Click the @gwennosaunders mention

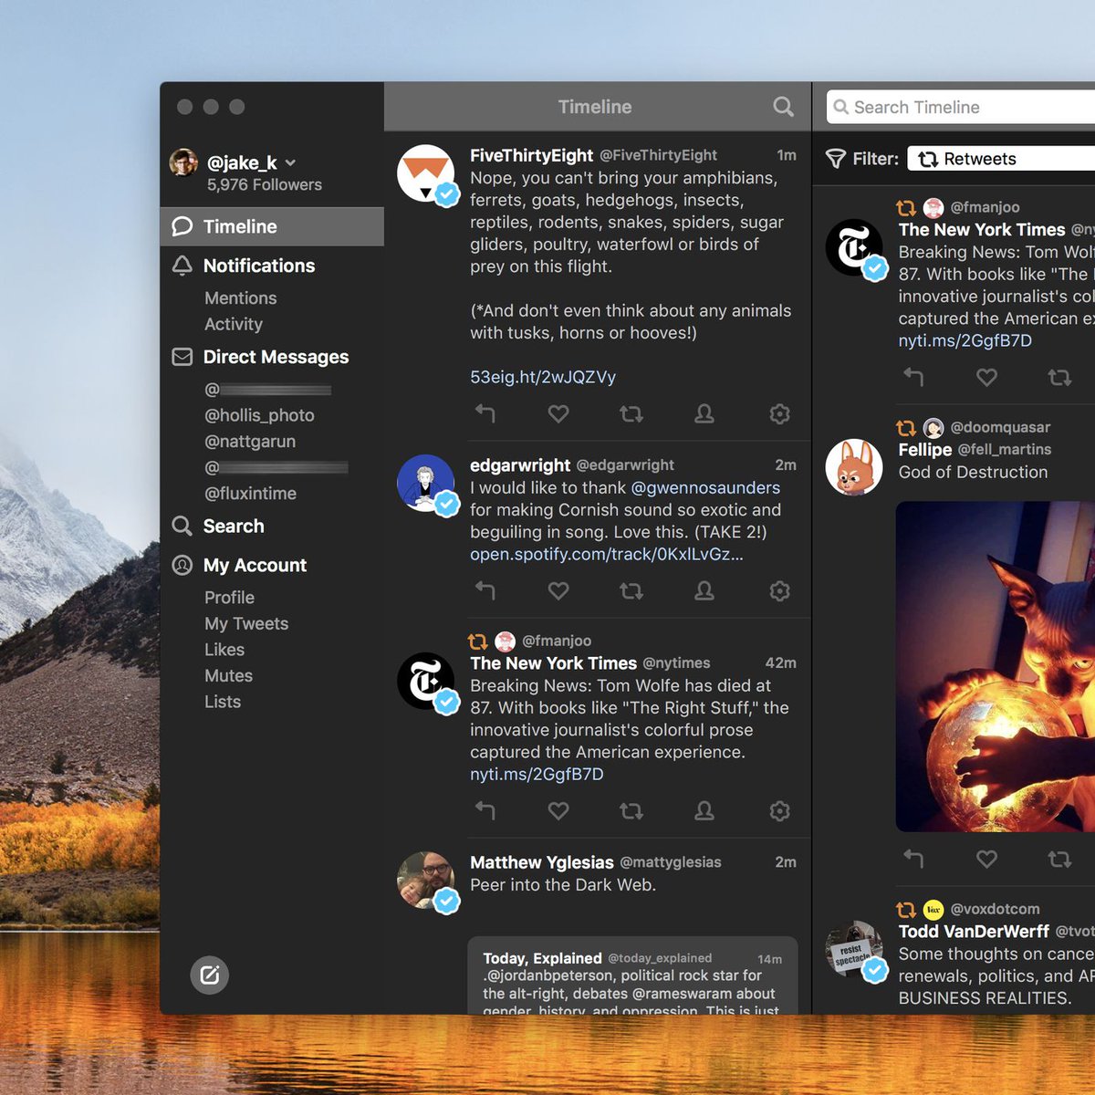point(705,488)
